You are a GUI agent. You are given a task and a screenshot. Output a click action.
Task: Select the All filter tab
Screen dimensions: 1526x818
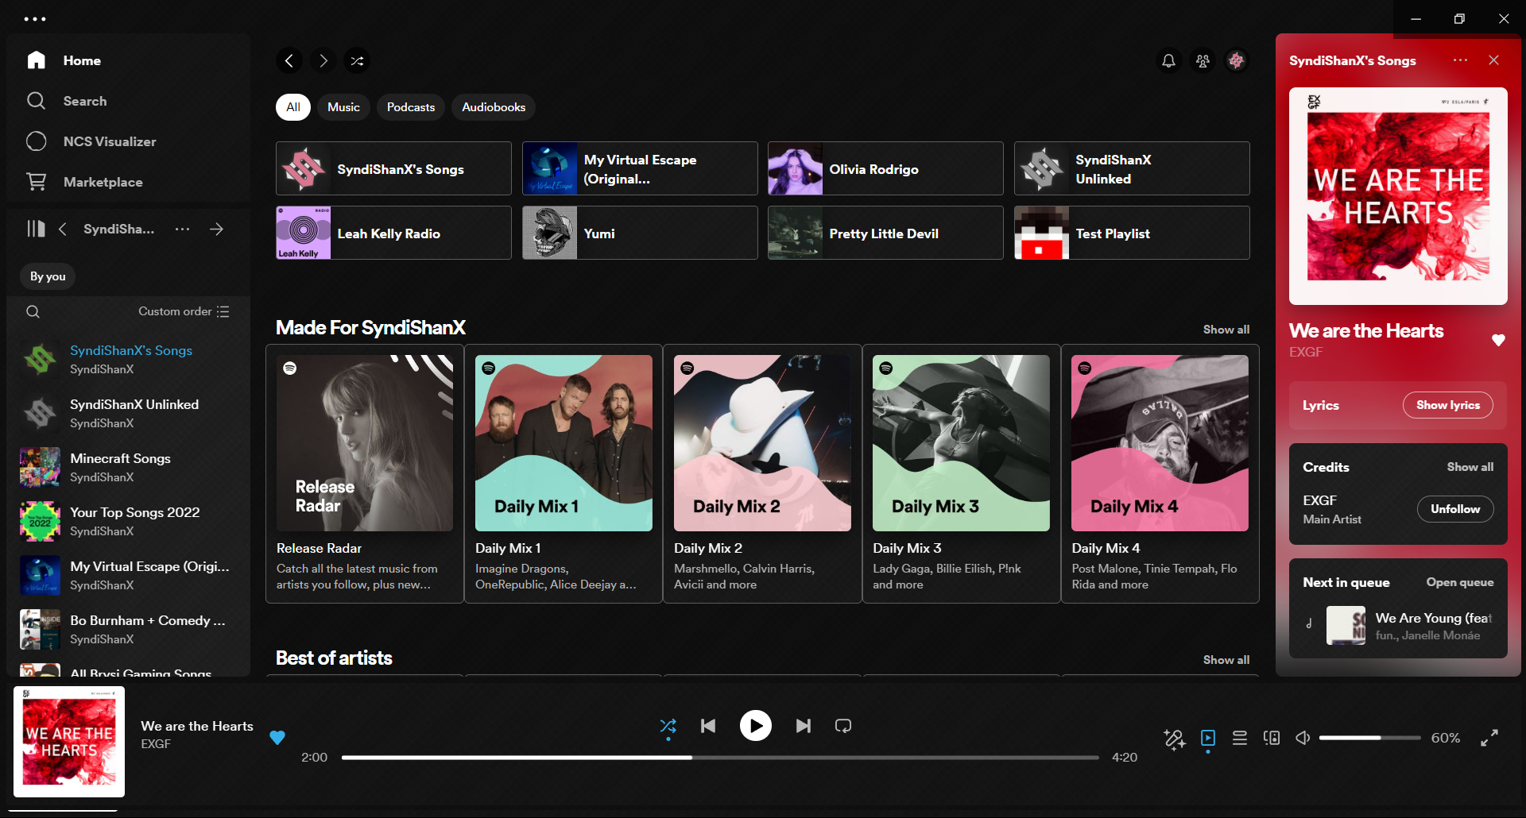(x=293, y=107)
